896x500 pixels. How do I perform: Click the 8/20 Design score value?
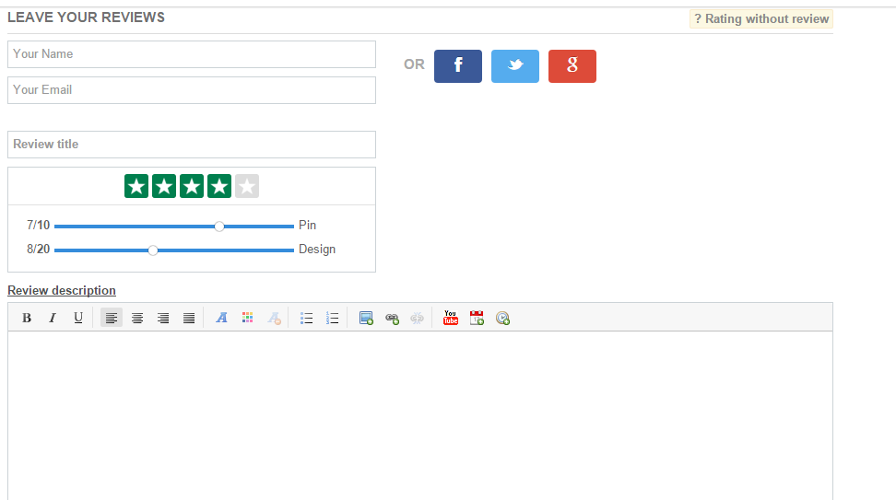(x=39, y=250)
